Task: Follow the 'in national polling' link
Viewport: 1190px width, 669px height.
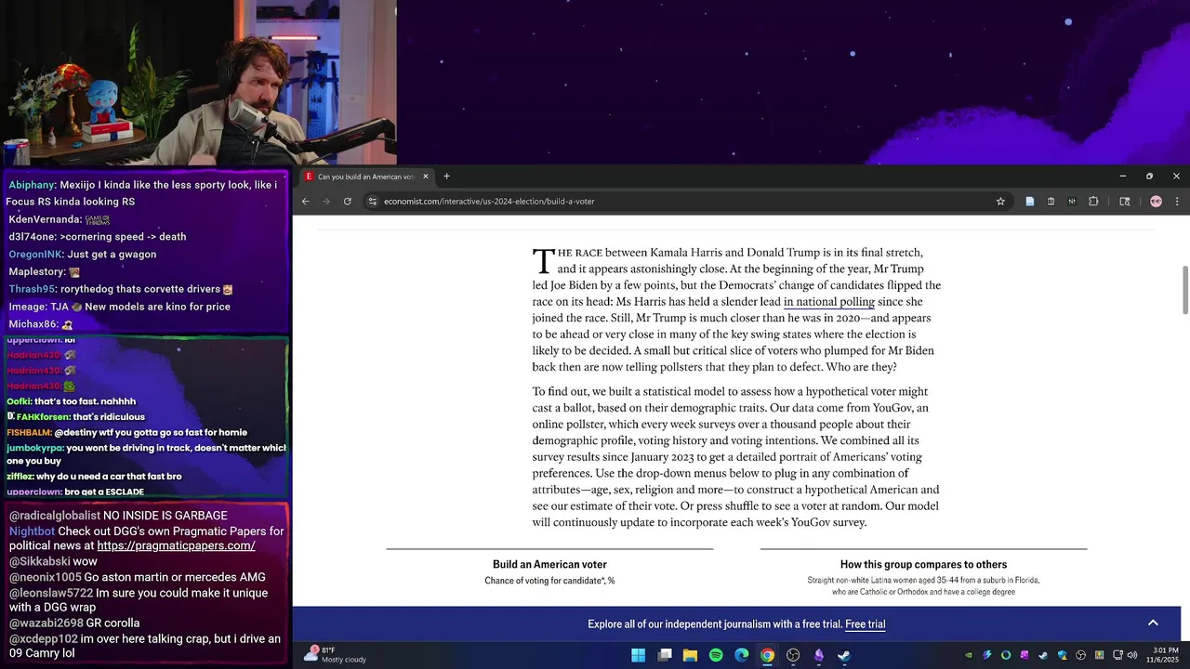Action: [x=829, y=302]
